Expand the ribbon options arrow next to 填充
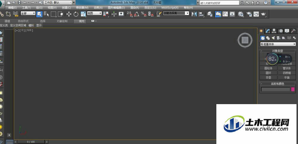 click(94, 21)
